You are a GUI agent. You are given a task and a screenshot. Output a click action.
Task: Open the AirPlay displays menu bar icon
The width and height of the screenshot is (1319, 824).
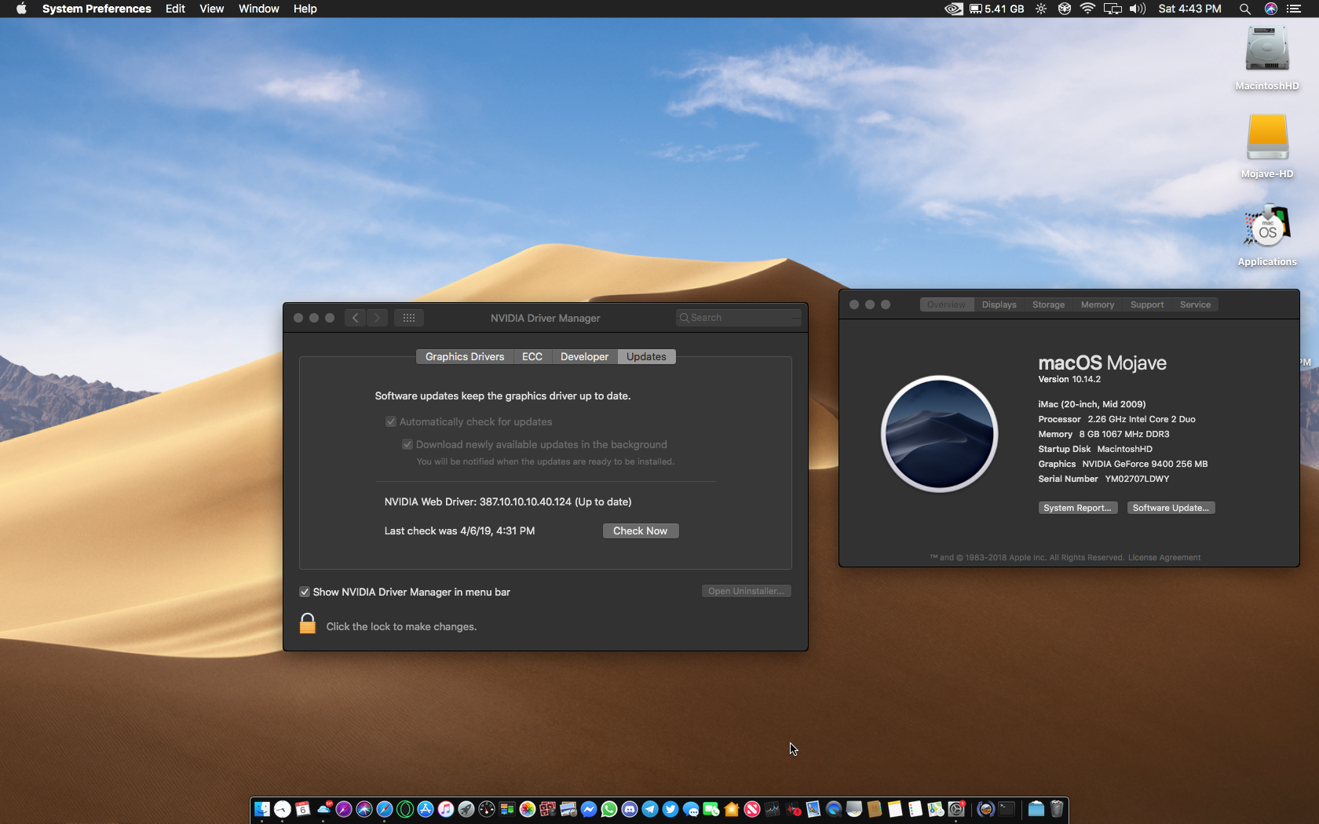pyautogui.click(x=1113, y=9)
